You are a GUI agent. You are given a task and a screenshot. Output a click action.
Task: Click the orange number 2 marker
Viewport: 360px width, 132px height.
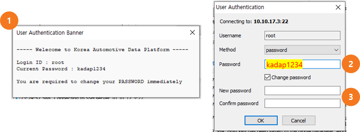350,64
